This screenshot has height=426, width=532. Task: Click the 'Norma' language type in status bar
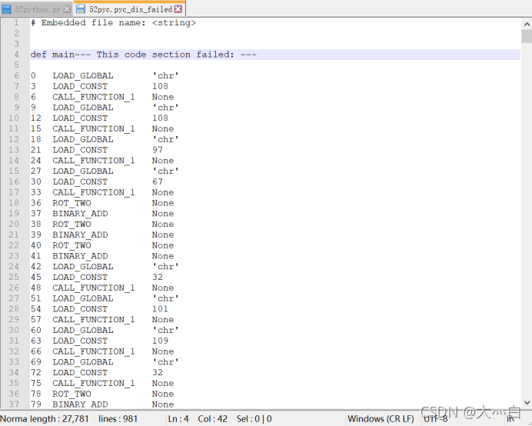[14, 419]
